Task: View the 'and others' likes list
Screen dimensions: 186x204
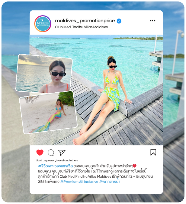Action: tap(71, 160)
